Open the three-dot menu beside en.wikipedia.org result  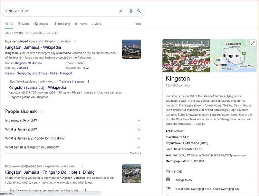tap(75, 42)
